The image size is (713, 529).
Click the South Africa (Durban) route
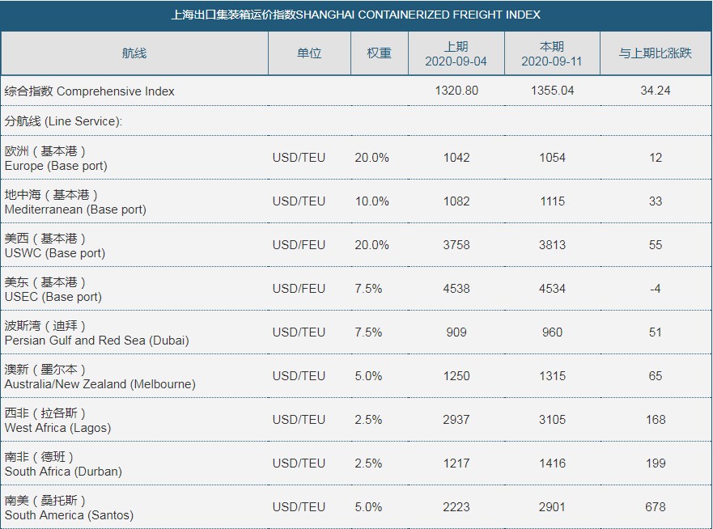(63, 464)
